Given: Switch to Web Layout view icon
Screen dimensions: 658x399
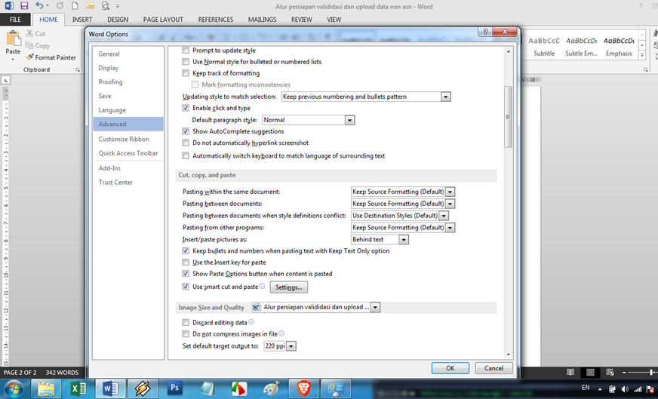Looking at the screenshot, I should point(610,372).
